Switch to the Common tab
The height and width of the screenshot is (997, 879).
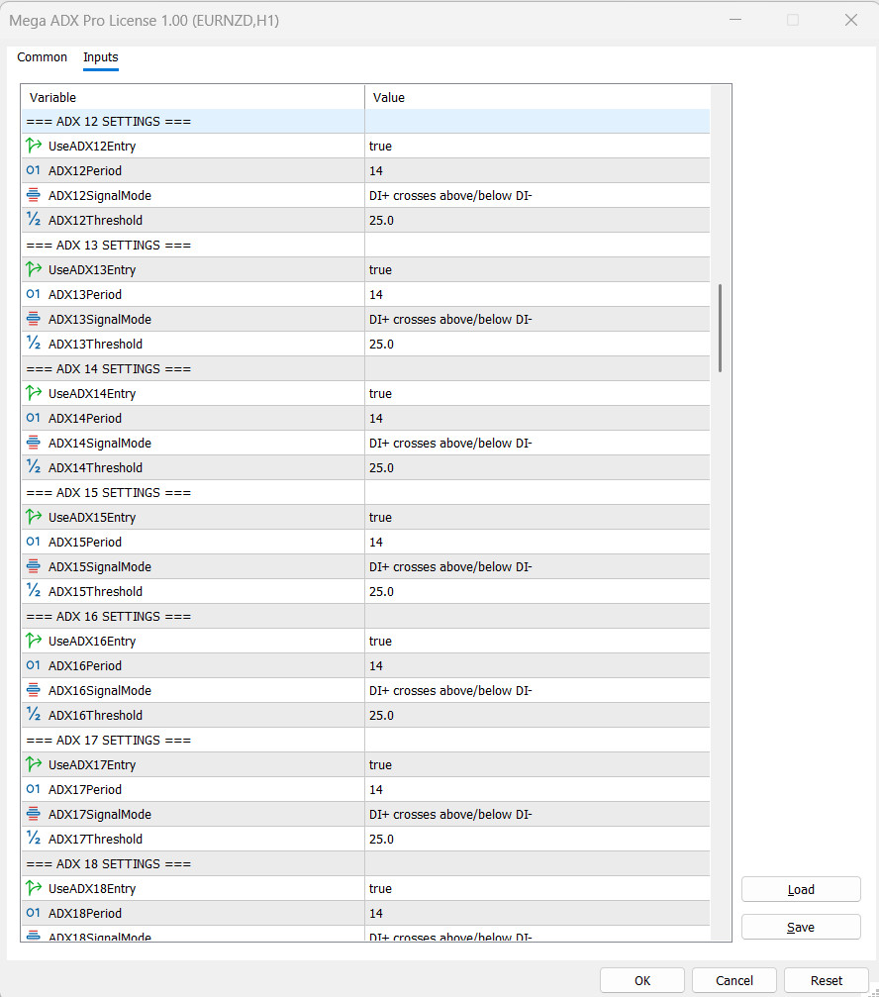[42, 57]
